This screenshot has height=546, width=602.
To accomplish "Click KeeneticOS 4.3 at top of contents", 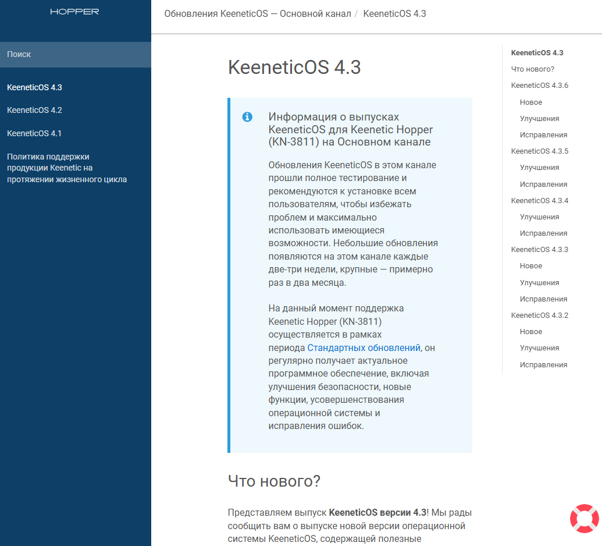I will pyautogui.click(x=537, y=53).
